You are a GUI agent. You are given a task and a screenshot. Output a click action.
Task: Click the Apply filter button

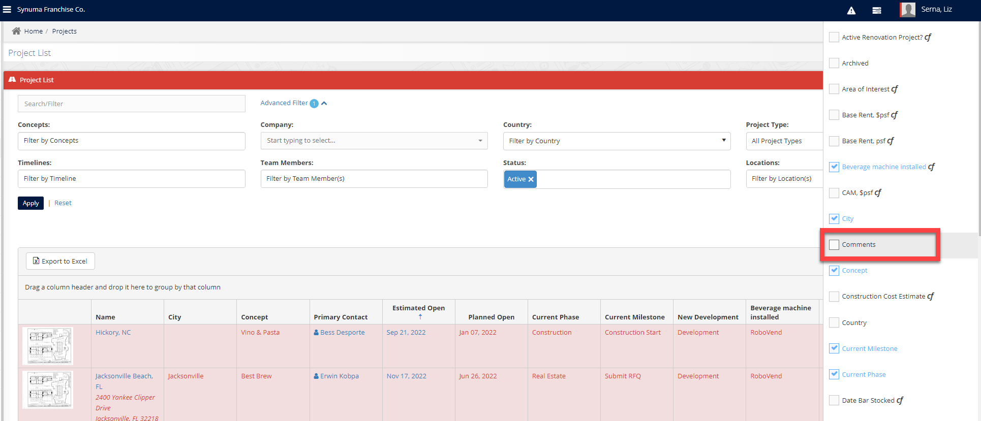click(30, 203)
